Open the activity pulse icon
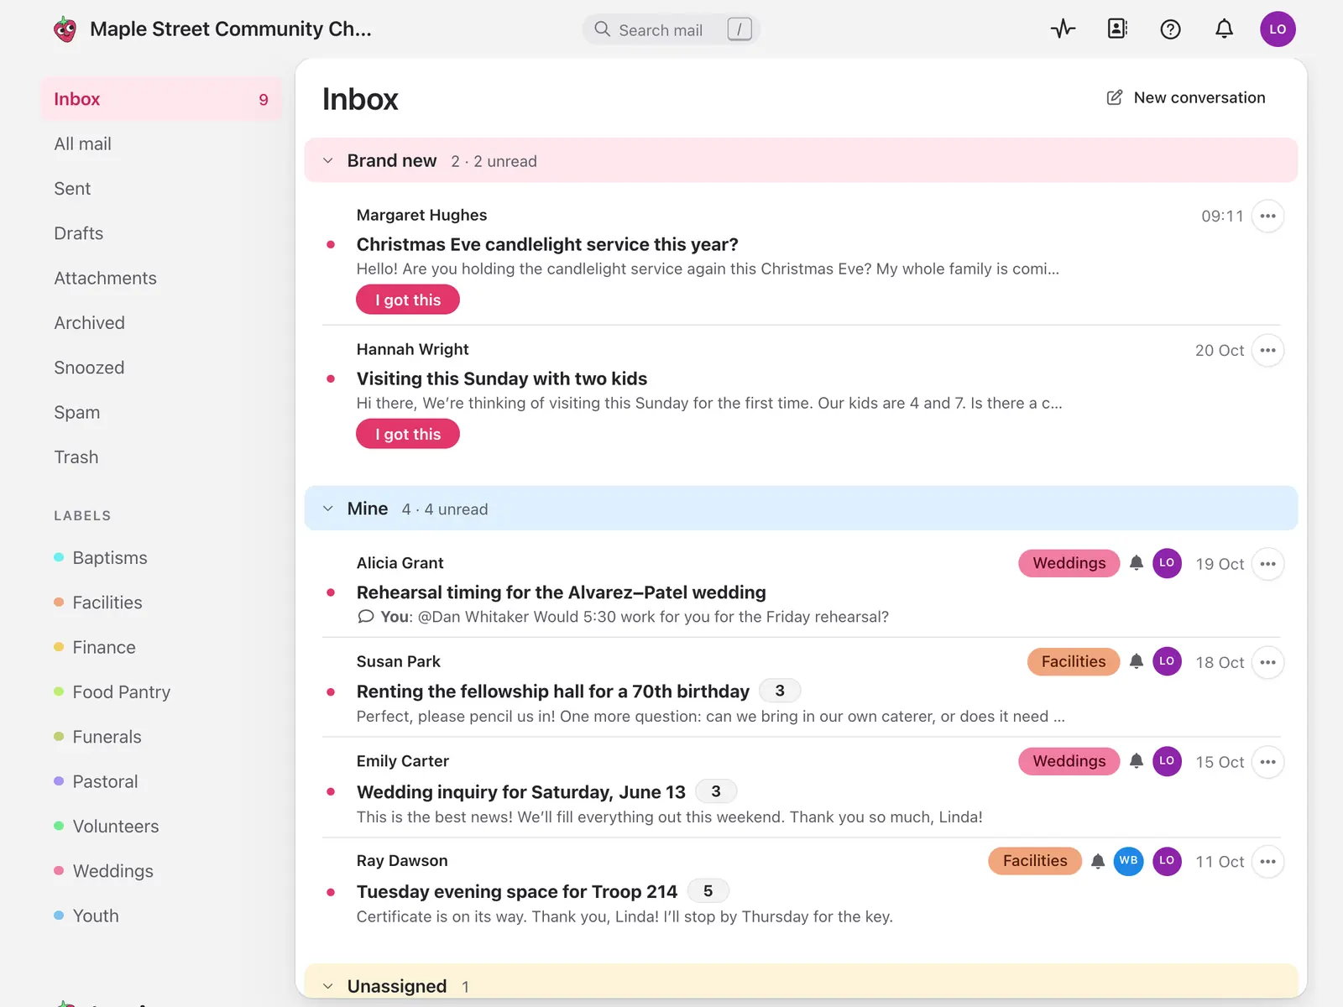 point(1063,29)
